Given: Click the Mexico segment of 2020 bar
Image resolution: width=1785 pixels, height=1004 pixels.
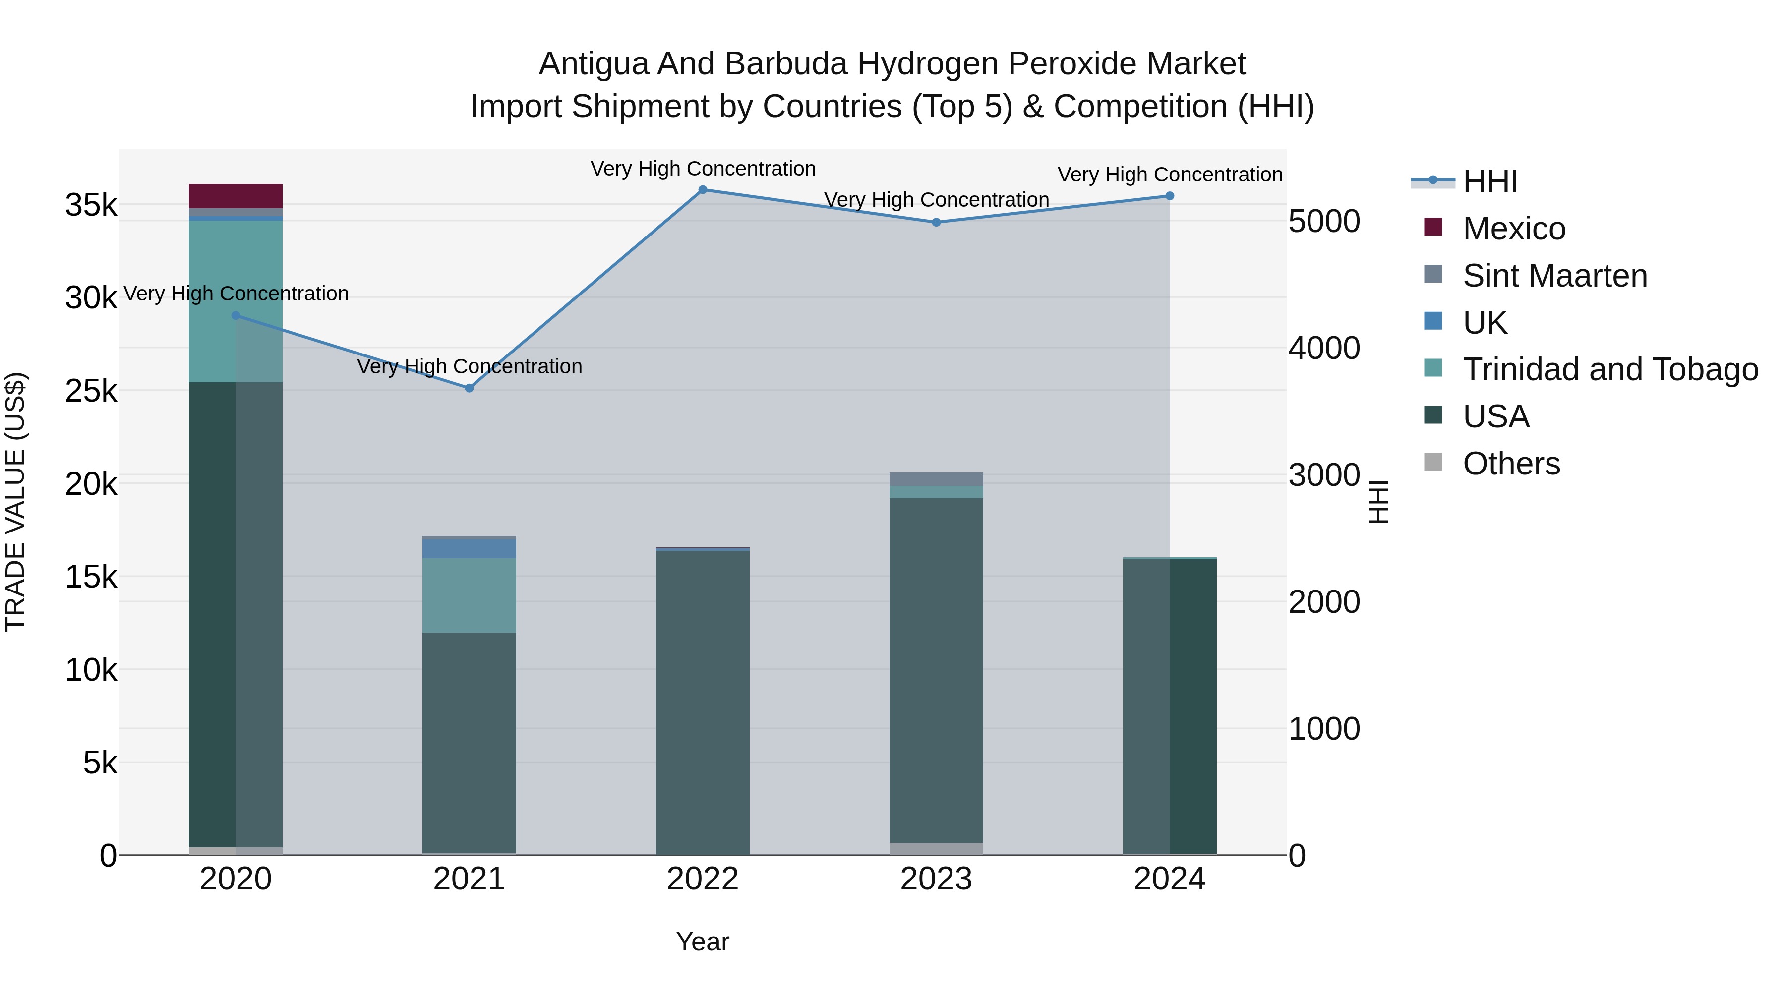Looking at the screenshot, I should [236, 196].
